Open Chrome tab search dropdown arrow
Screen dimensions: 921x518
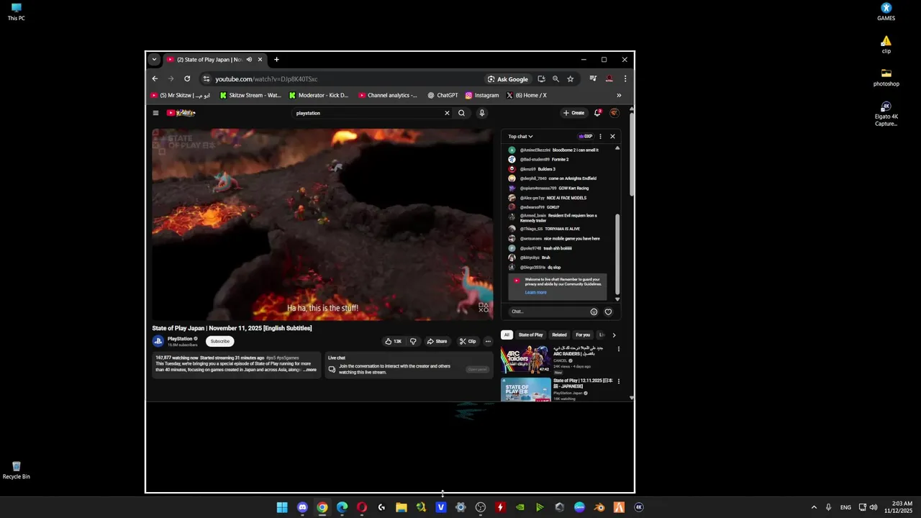pyautogui.click(x=154, y=60)
